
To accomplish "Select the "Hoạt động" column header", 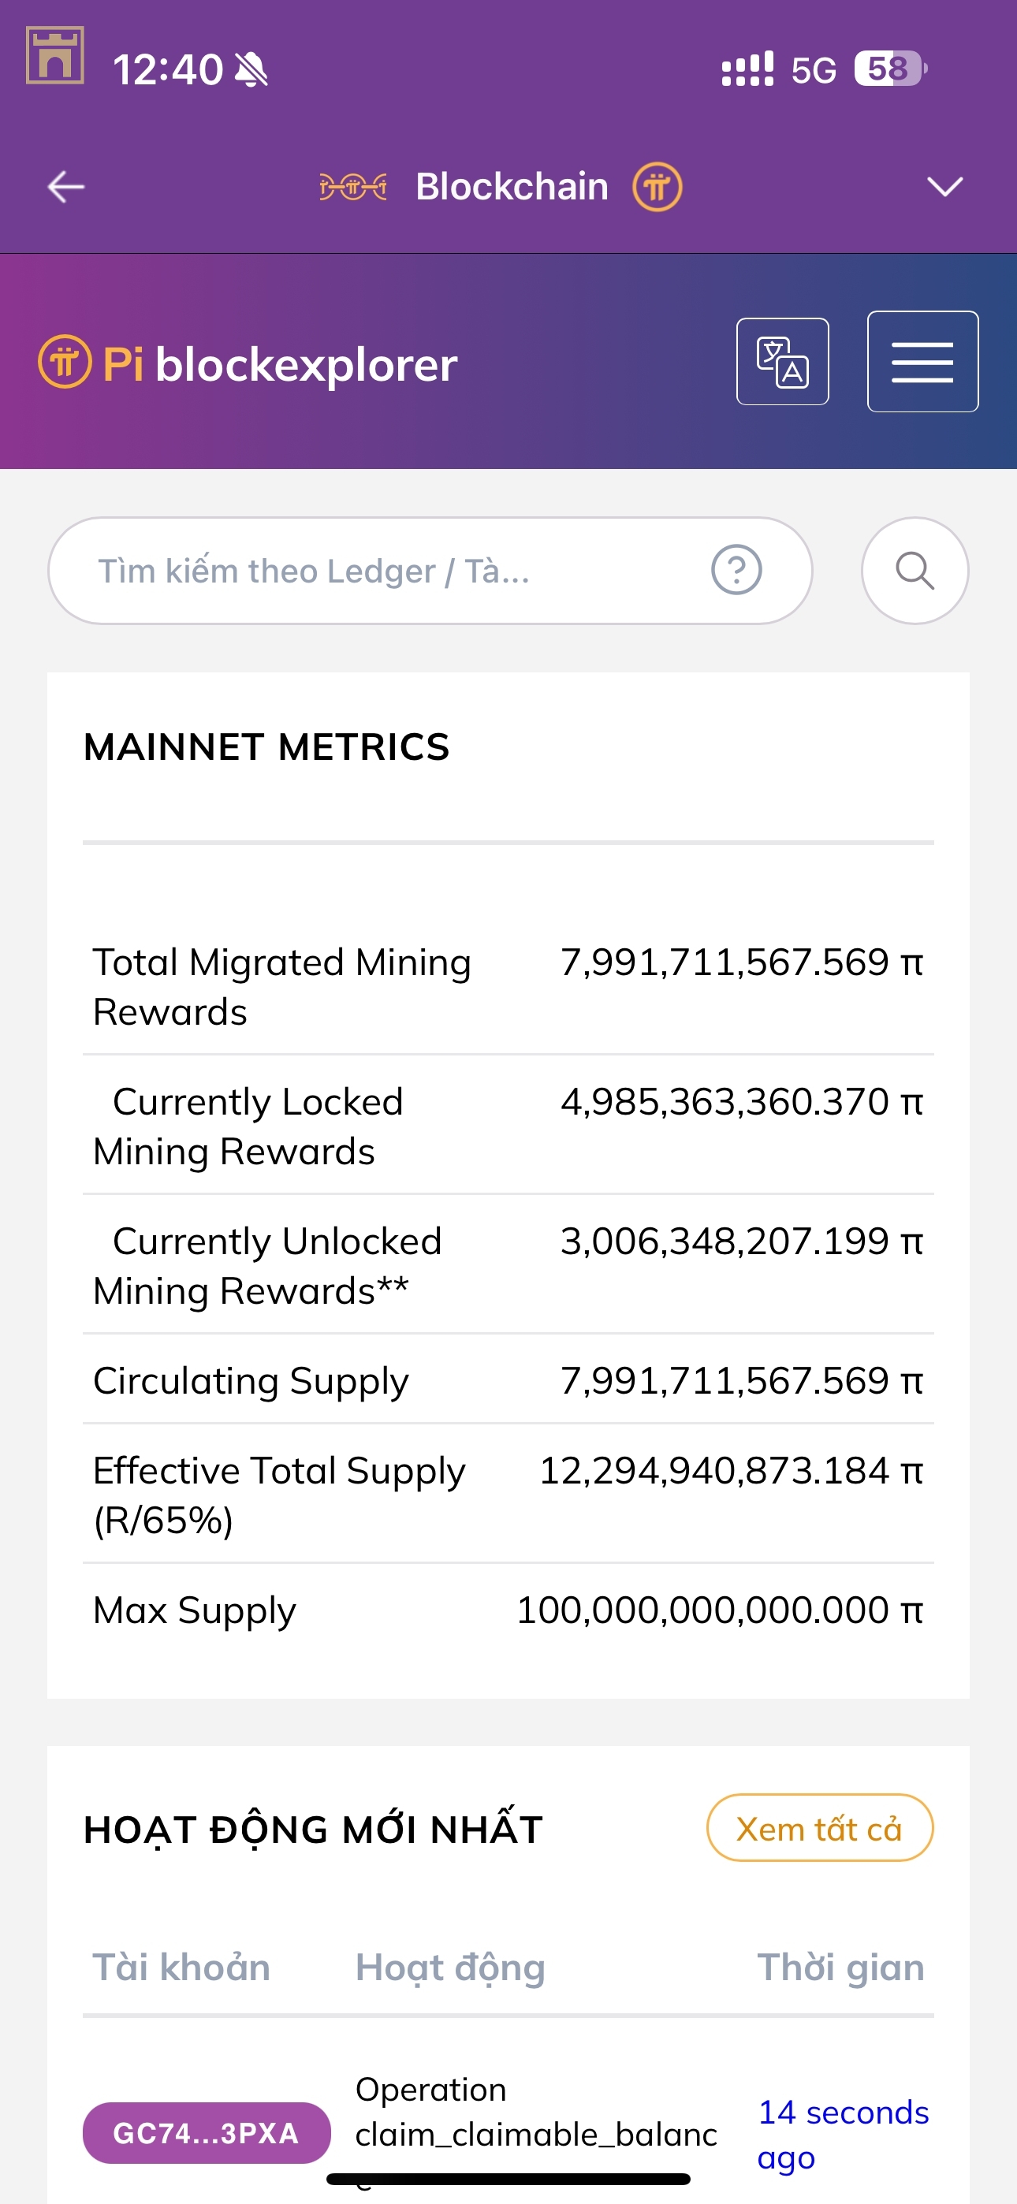I will 450,1967.
